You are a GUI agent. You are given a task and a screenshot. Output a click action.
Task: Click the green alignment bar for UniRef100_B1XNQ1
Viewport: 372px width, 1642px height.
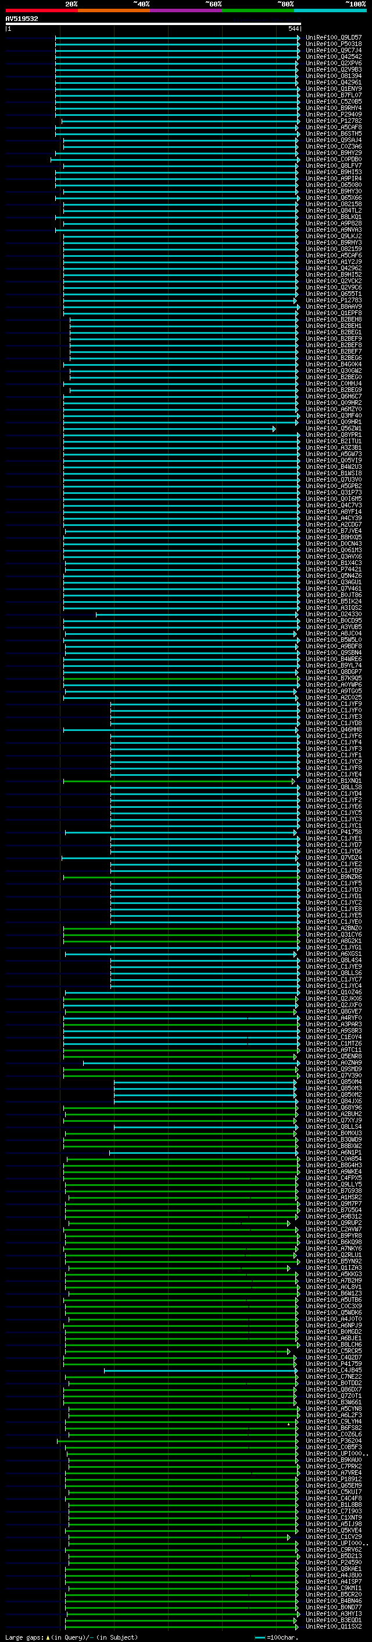click(180, 781)
